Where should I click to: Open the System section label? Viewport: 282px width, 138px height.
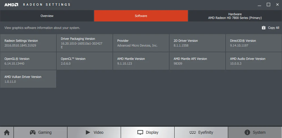pos(259,132)
